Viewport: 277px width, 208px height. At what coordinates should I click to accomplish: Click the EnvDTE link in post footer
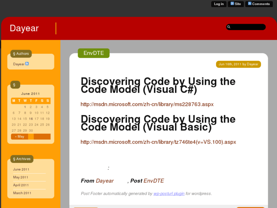click(x=154, y=181)
